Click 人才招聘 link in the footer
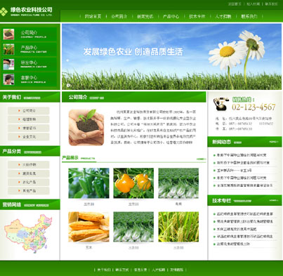The width and height of the screenshot is (283, 276). (158, 270)
